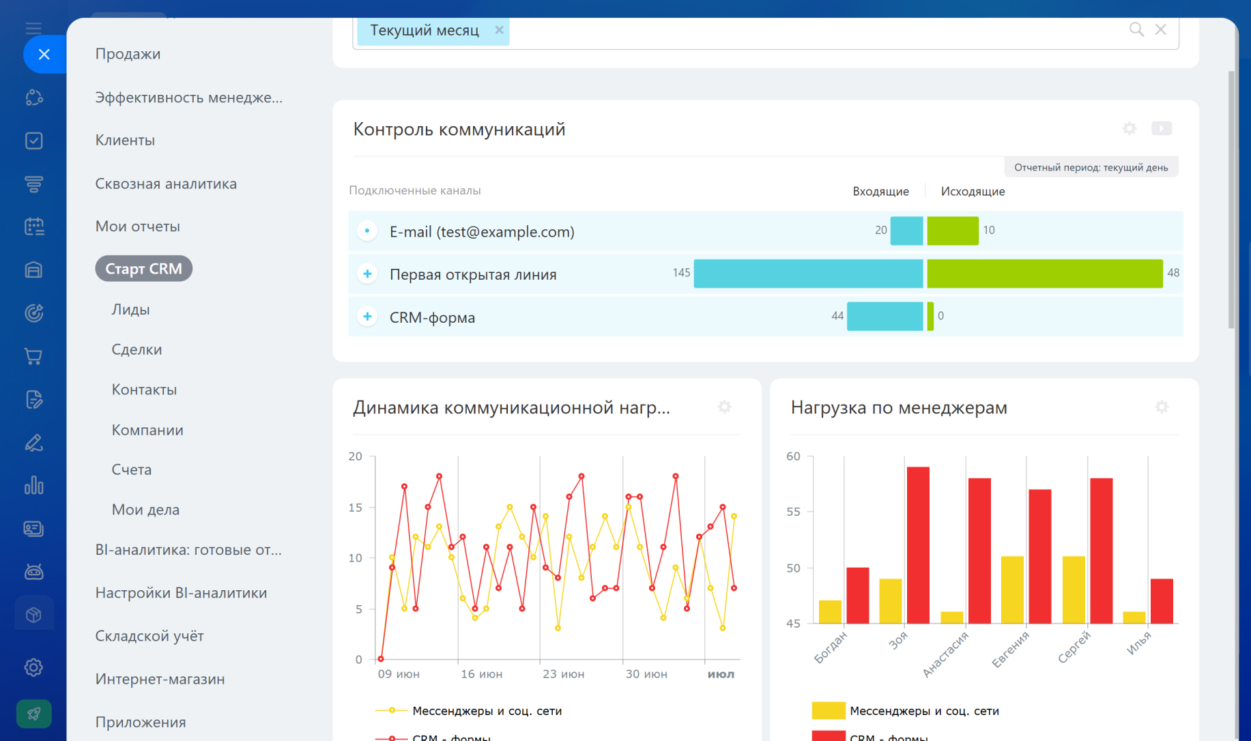The image size is (1251, 741).
Task: Open the contact card icon in the sidebar
Action: (x=34, y=529)
